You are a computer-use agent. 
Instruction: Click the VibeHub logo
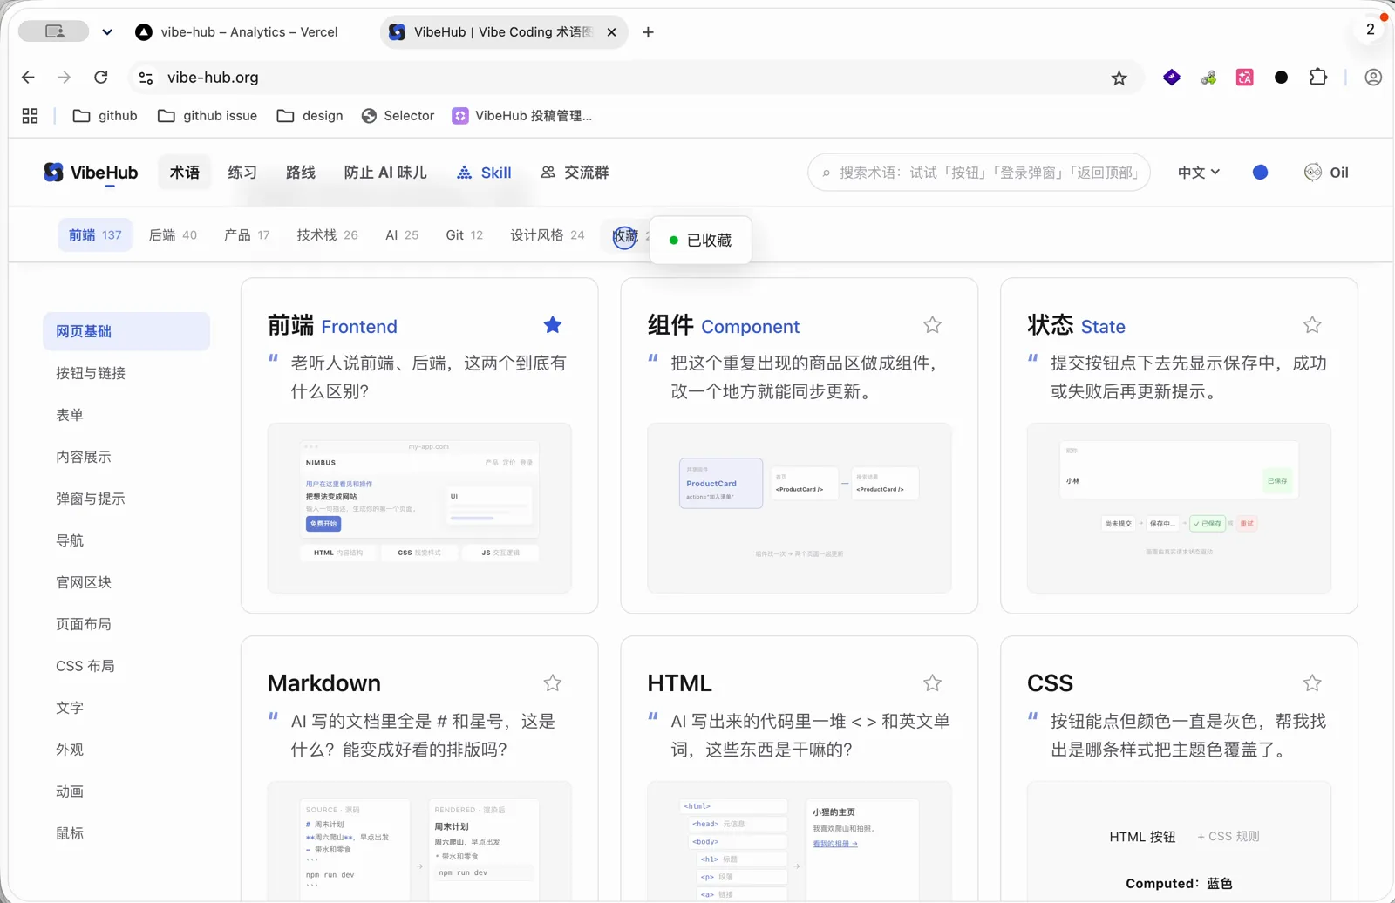point(92,173)
